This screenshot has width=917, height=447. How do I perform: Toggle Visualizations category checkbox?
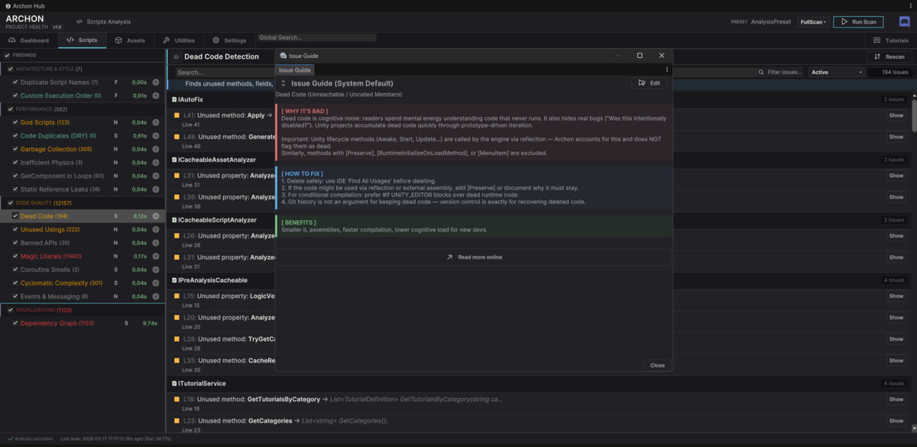10,309
